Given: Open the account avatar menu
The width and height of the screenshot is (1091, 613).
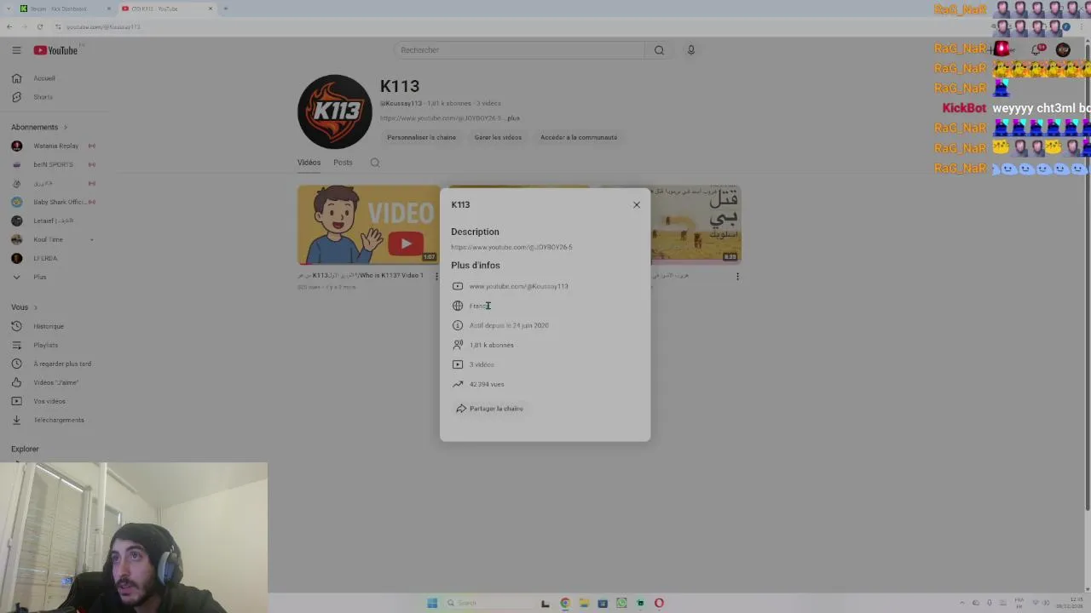Looking at the screenshot, I should 1063,50.
